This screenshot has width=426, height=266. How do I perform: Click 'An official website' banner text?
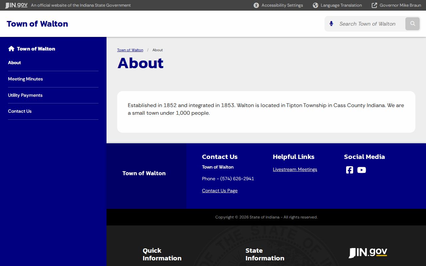81,5
